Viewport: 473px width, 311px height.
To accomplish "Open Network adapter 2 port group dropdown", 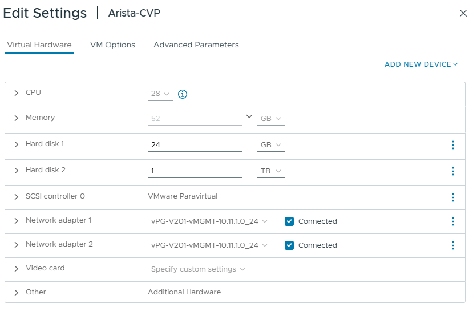I will click(209, 245).
